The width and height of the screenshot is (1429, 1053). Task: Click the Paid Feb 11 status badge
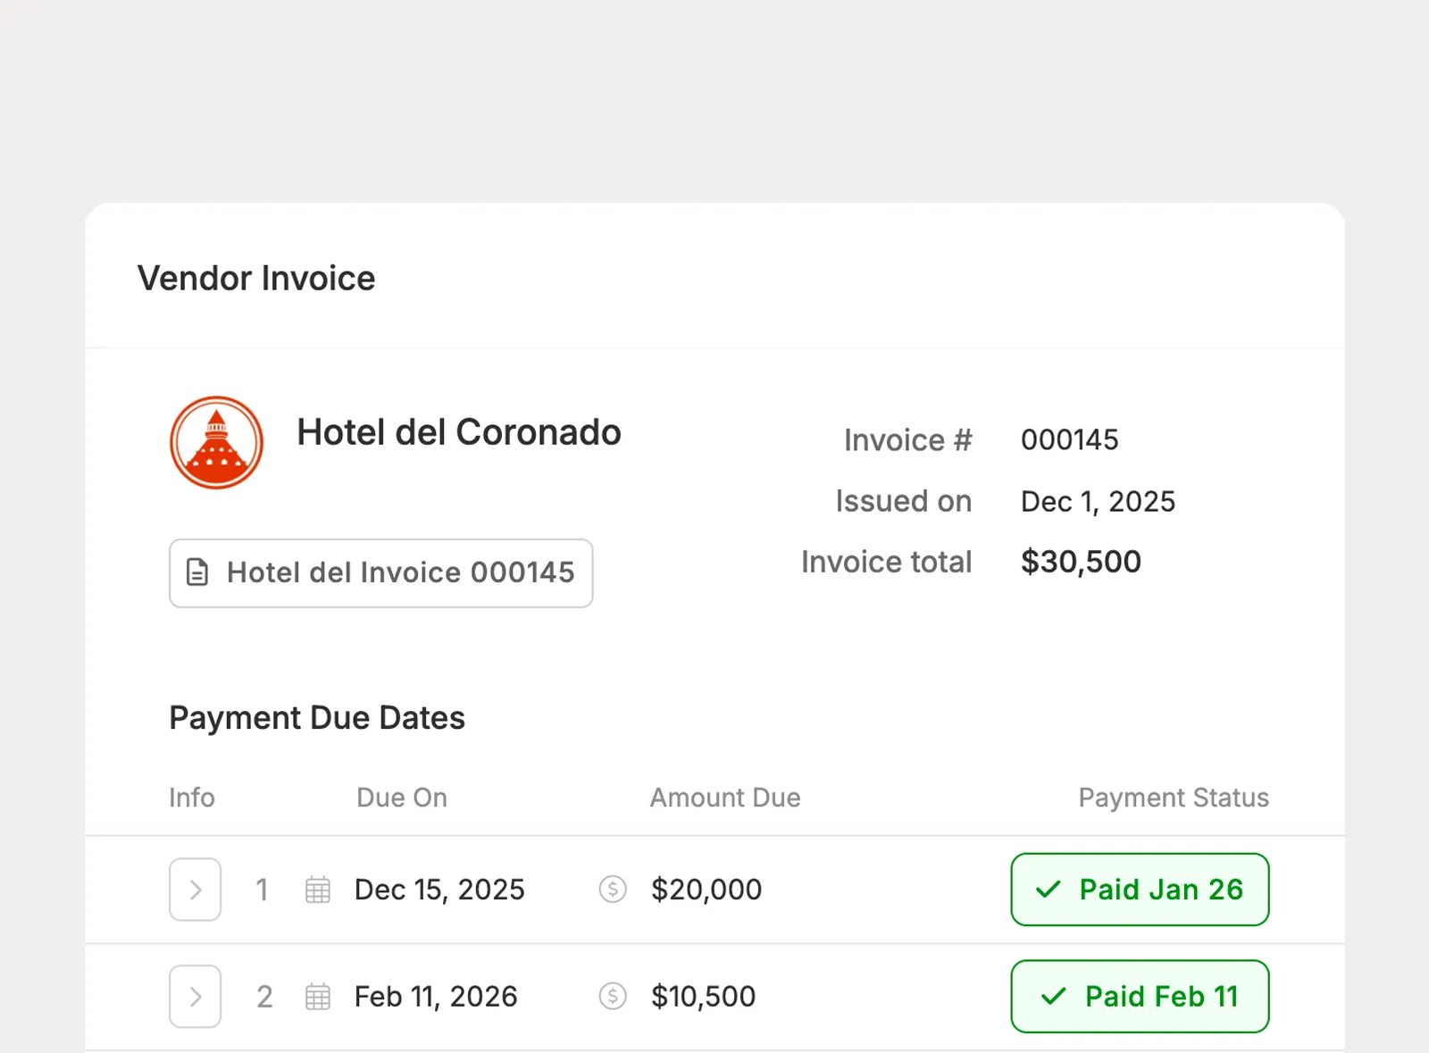pos(1140,997)
